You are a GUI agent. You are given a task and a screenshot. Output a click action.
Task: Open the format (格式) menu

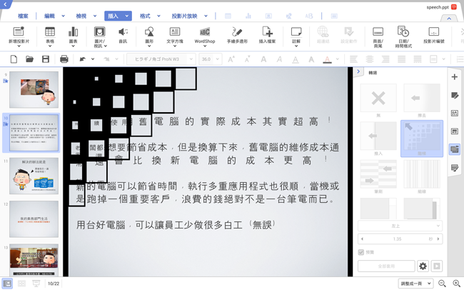coord(145,16)
